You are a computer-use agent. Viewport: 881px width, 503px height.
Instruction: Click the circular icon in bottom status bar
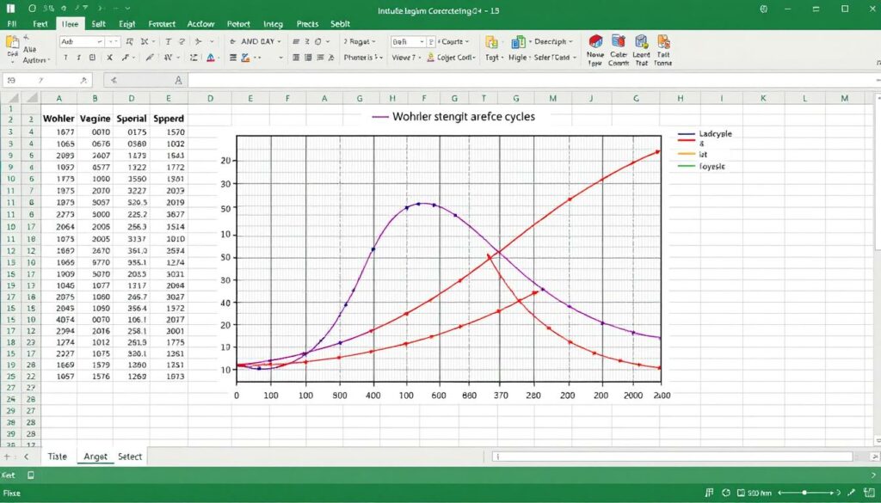point(726,493)
